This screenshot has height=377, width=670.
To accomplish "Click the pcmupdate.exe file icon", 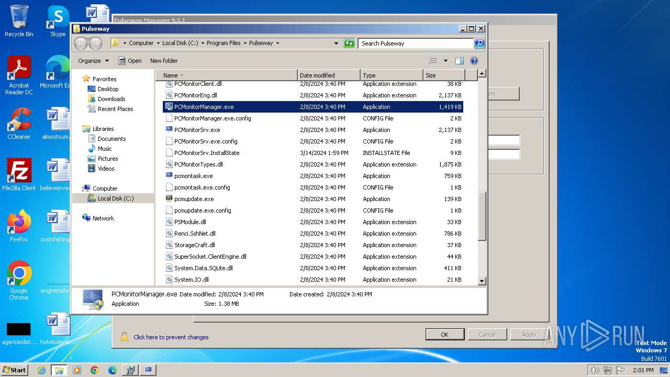I will coord(169,198).
